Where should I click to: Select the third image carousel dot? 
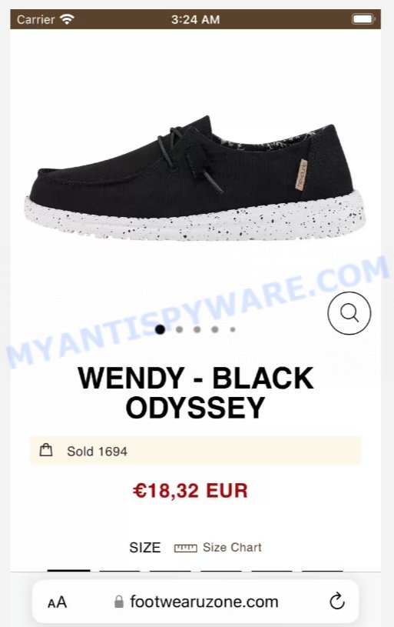pos(197,329)
